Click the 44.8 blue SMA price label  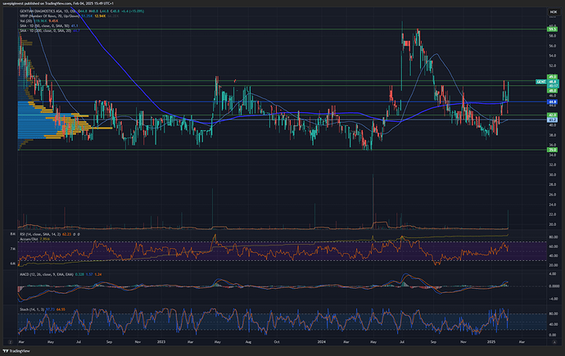click(x=552, y=101)
